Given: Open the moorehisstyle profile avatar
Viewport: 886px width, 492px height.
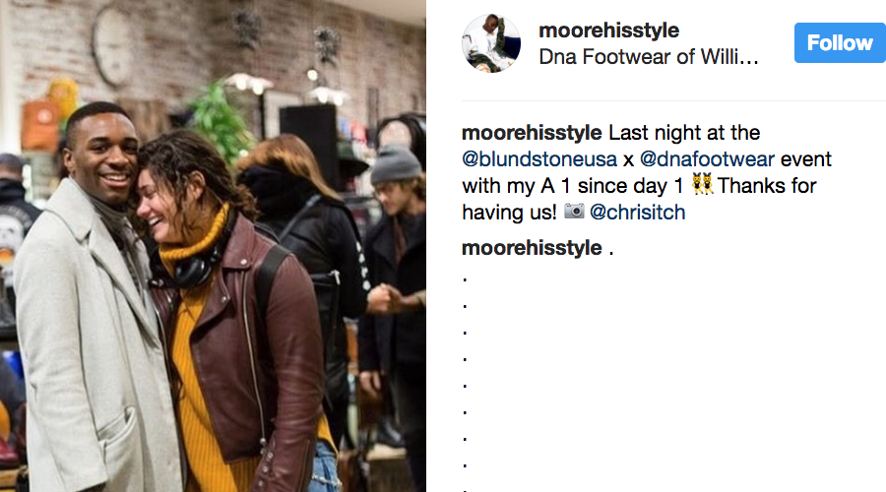Looking at the screenshot, I should coord(491,43).
